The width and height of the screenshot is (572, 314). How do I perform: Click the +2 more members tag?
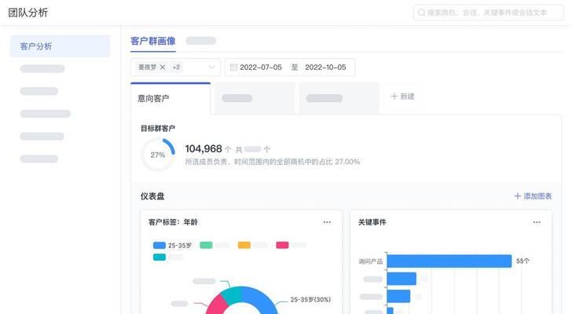point(176,67)
